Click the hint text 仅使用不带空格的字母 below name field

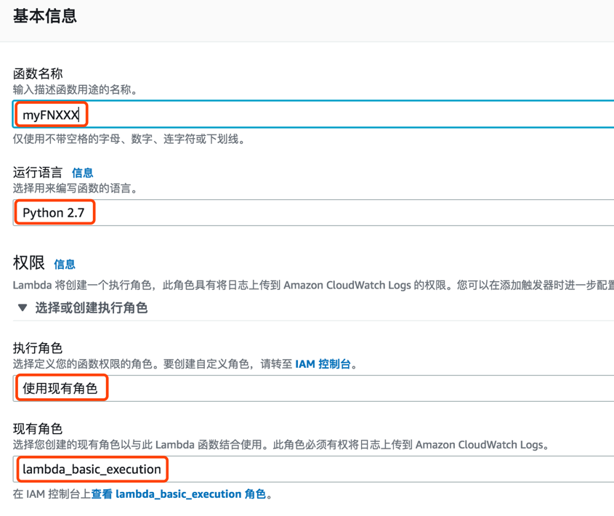pos(129,139)
